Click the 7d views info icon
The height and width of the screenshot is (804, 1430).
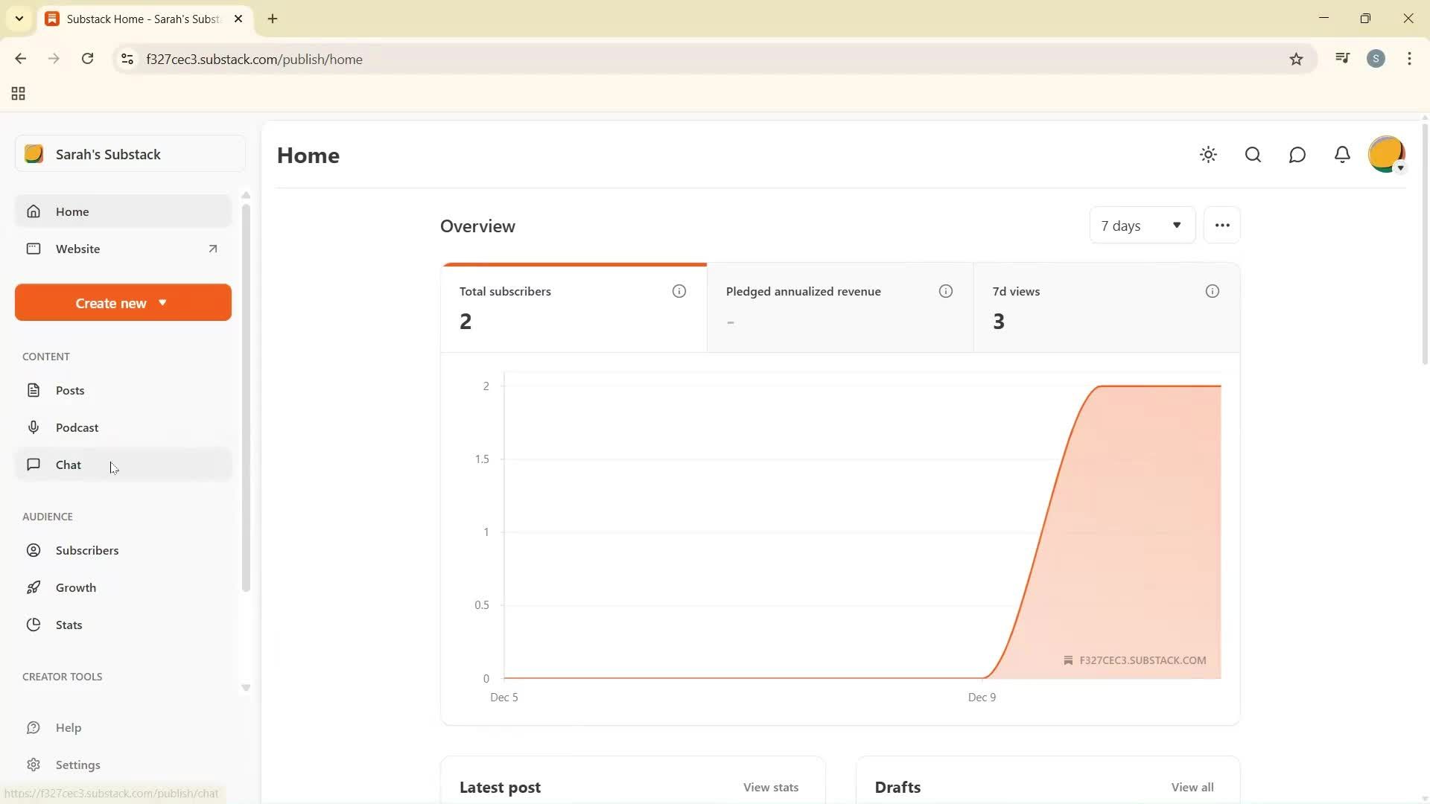1212,291
